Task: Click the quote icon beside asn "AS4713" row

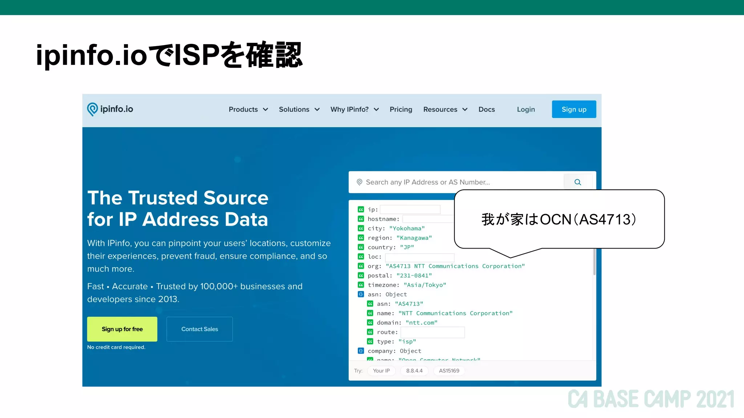Action: click(370, 304)
